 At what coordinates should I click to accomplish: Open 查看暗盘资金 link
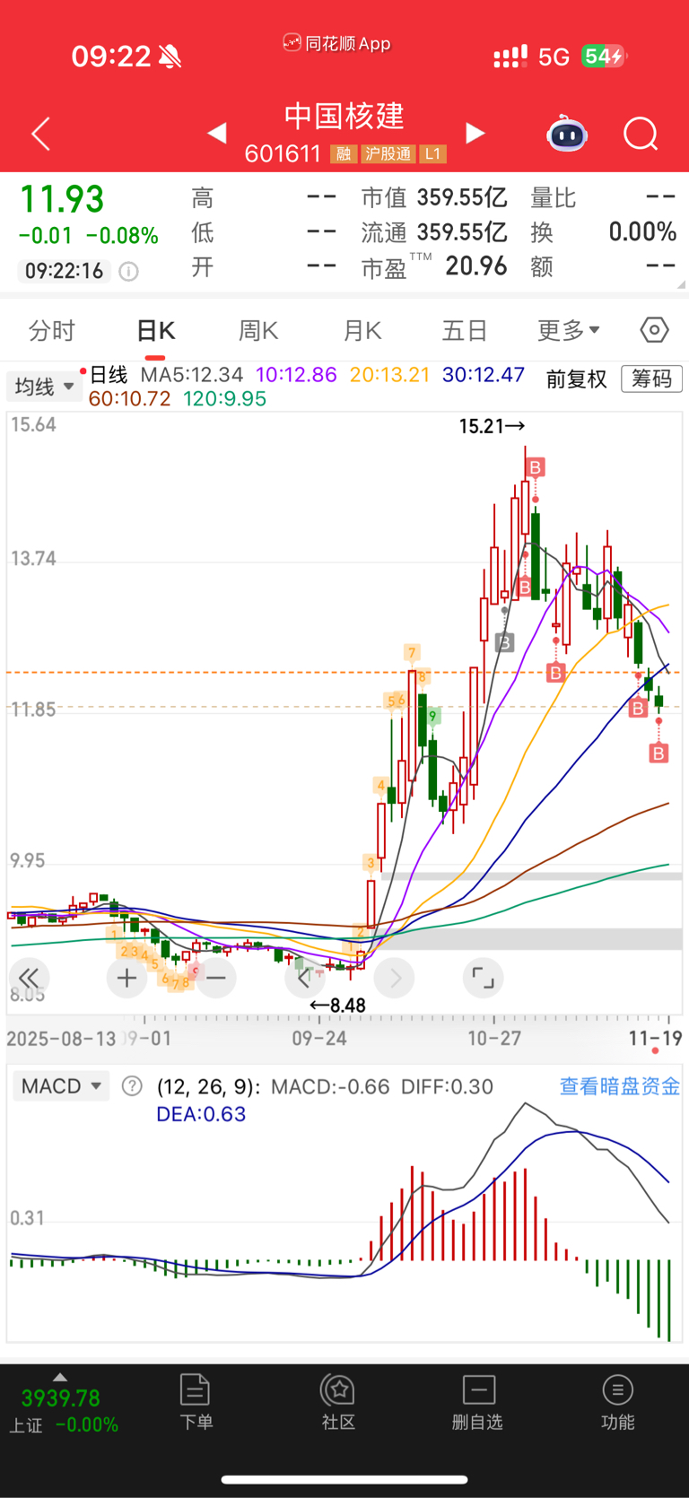tap(620, 1086)
